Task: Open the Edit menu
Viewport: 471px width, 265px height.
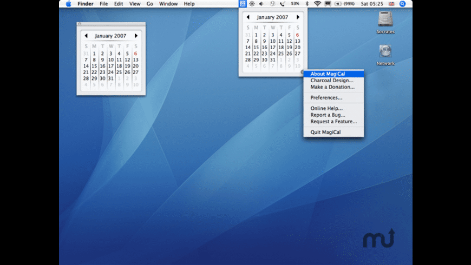Action: pos(119,4)
